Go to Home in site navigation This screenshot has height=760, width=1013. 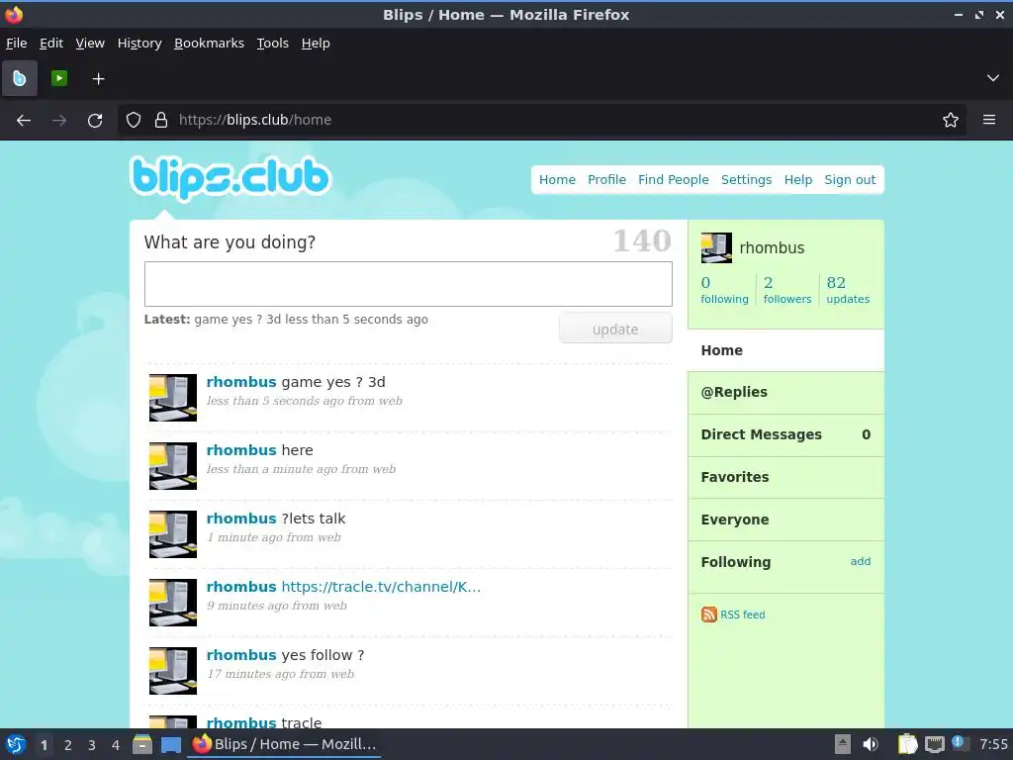pyautogui.click(x=557, y=180)
